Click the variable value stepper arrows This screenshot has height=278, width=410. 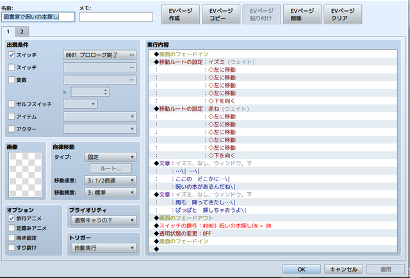[x=105, y=92]
